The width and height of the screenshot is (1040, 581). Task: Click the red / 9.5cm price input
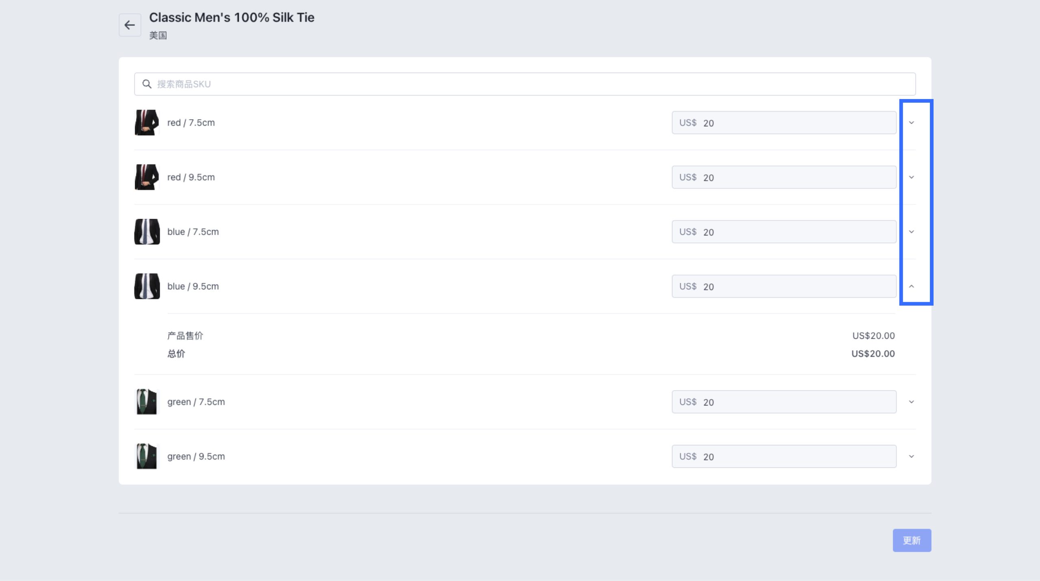[x=796, y=177]
